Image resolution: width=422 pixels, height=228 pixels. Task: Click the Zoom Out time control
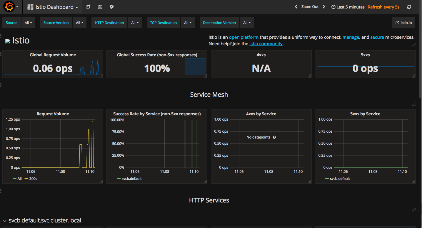310,7
